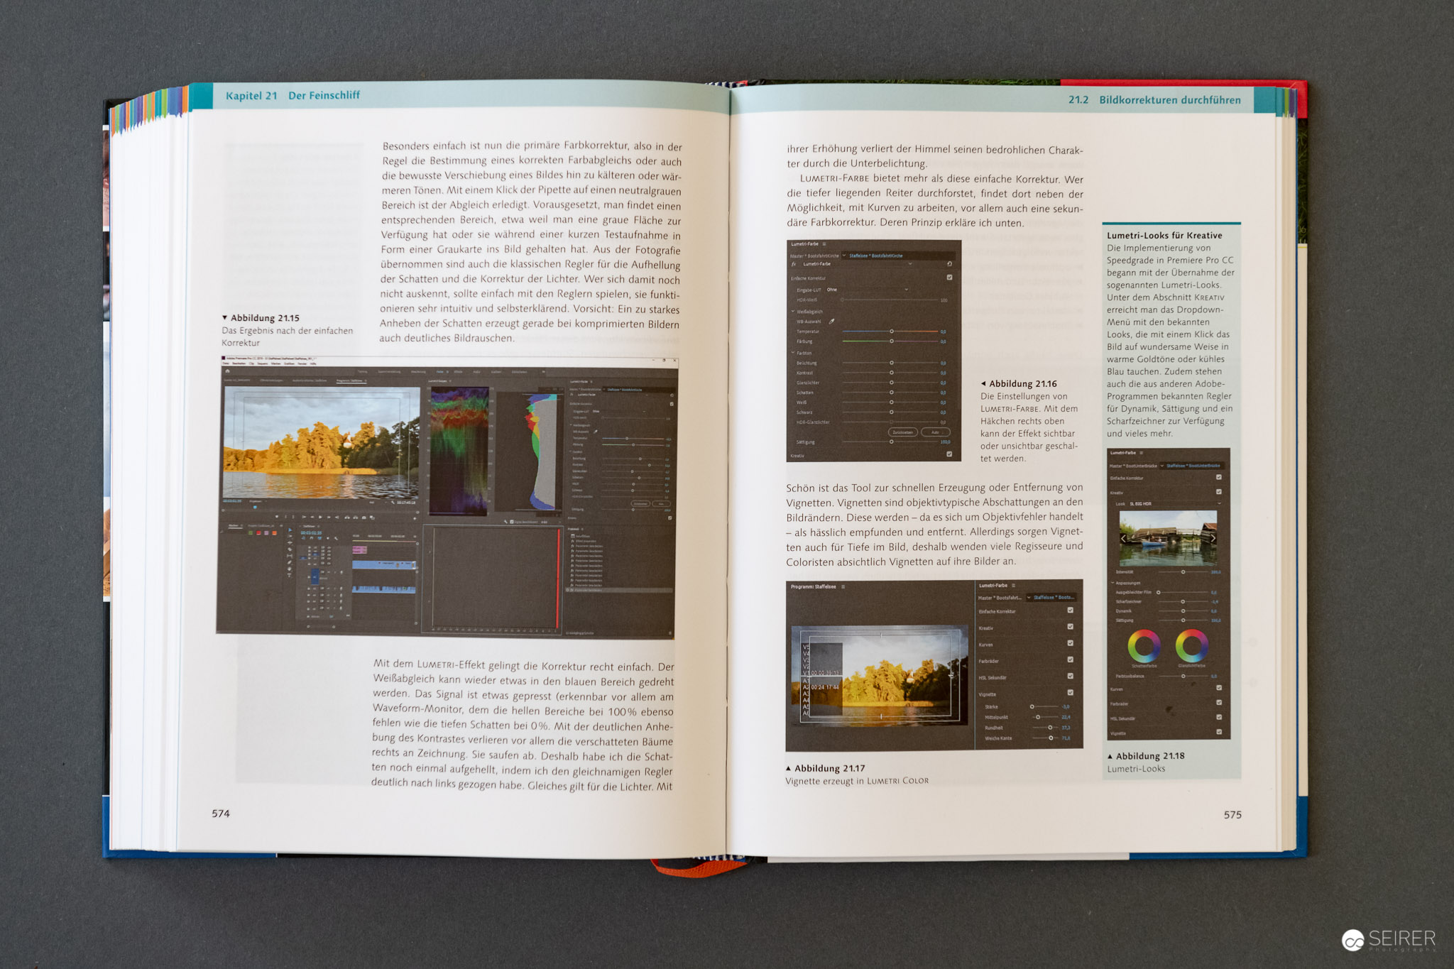Viewport: 1454px width, 969px height.
Task: Click the Zurücksetzen button
Action: [x=903, y=432]
